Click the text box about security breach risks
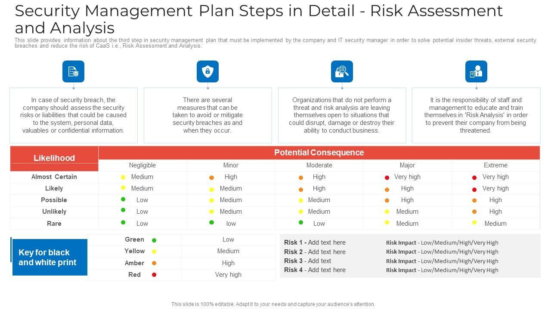551x309 pixels. click(74, 115)
